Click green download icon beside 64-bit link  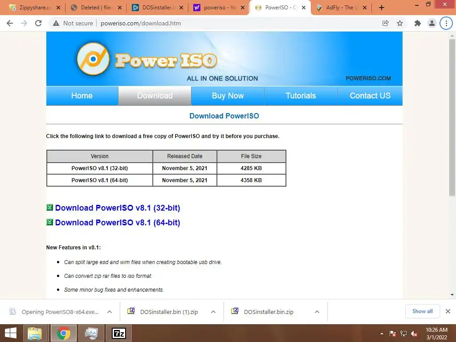pyautogui.click(x=50, y=222)
